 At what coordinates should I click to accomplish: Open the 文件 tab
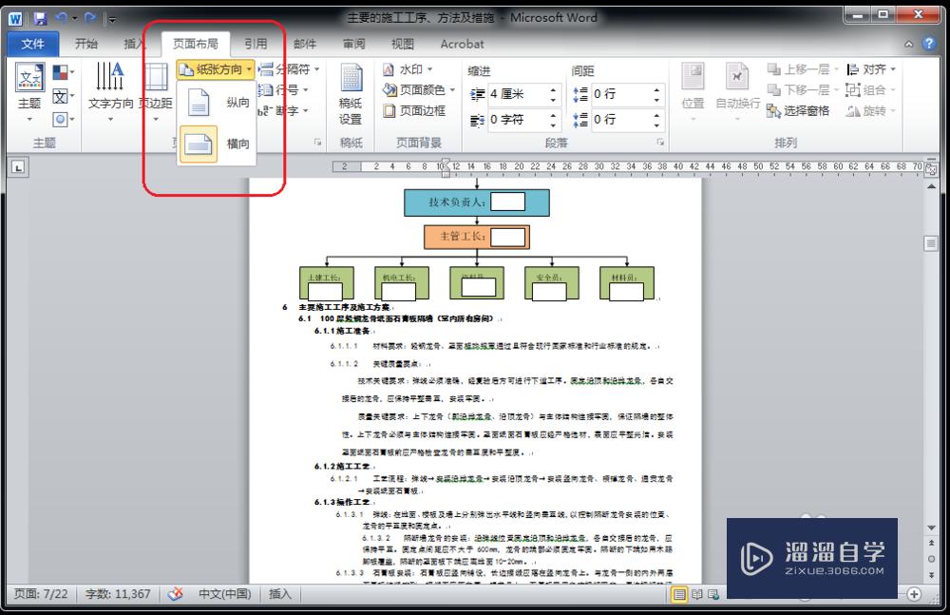click(32, 44)
